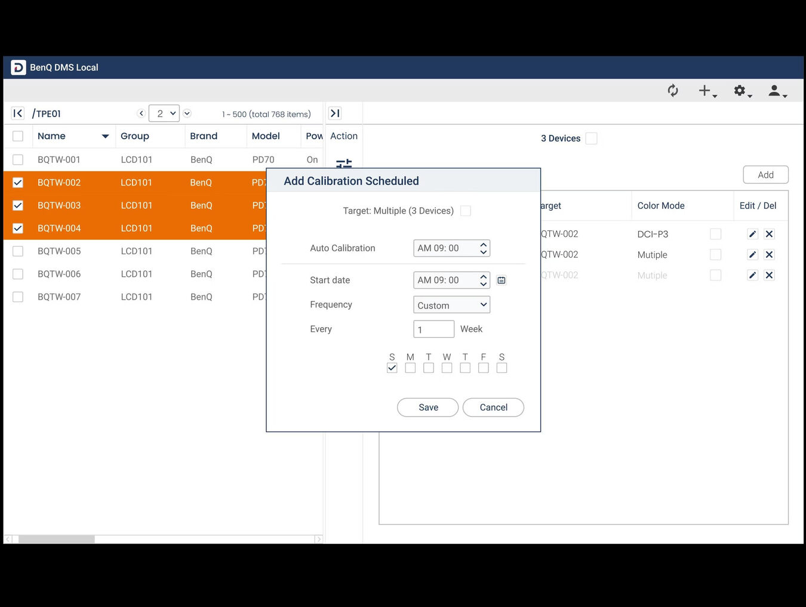Click the Name column sort arrow
This screenshot has height=607, width=806.
[105, 137]
